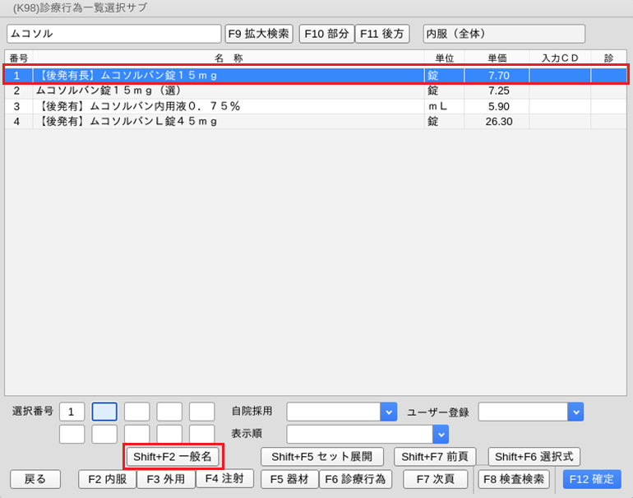Go to next page with F7 次頁

click(x=435, y=479)
